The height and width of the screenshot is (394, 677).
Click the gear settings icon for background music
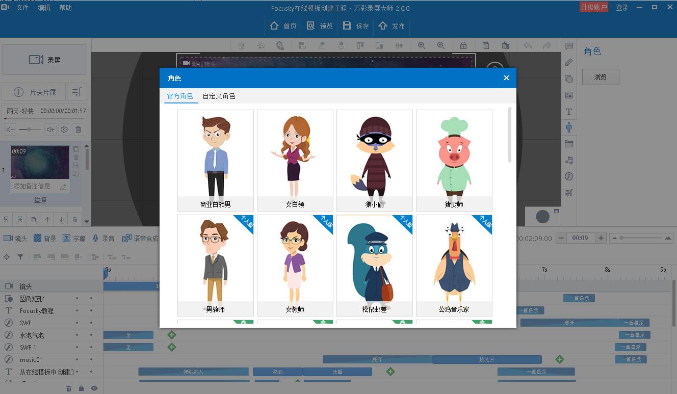tap(64, 129)
